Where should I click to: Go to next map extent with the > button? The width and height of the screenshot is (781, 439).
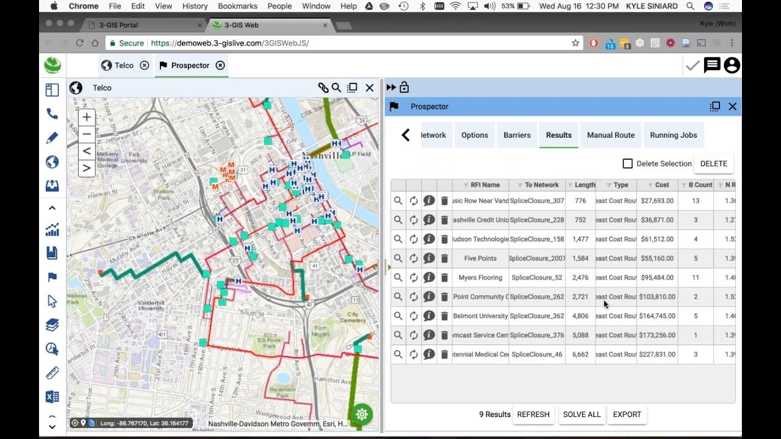pyautogui.click(x=87, y=168)
